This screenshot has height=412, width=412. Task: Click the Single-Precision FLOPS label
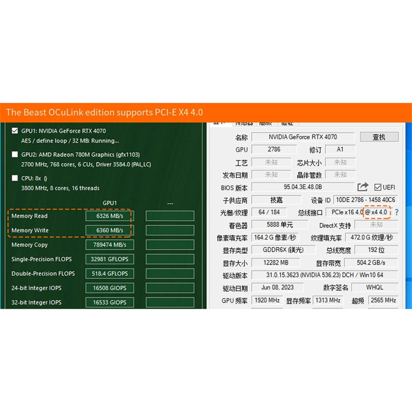point(42,259)
